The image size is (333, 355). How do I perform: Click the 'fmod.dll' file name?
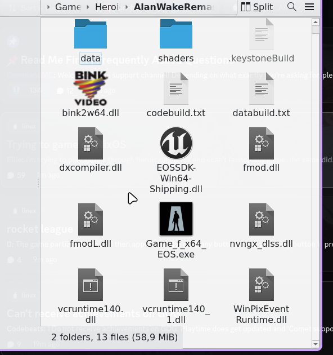pos(262,168)
